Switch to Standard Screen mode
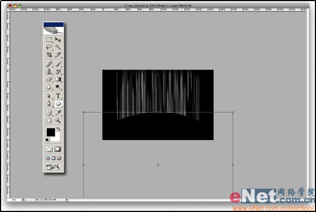 click(x=48, y=158)
